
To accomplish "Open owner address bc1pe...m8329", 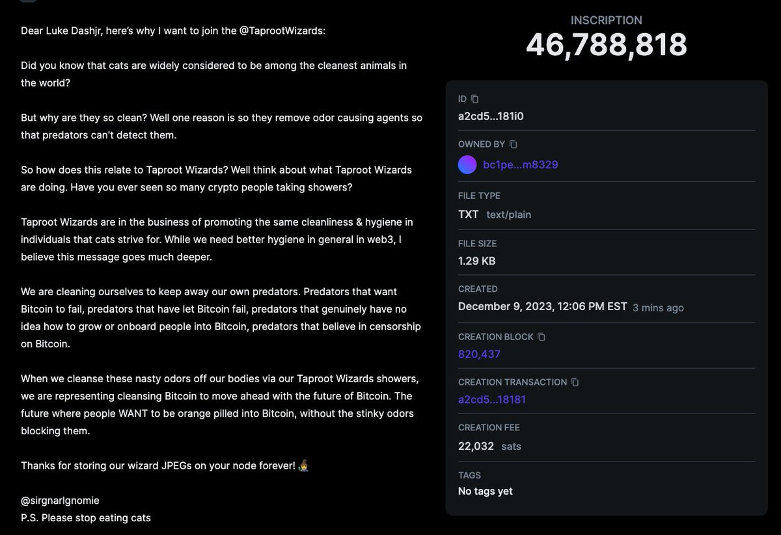I will [x=521, y=164].
